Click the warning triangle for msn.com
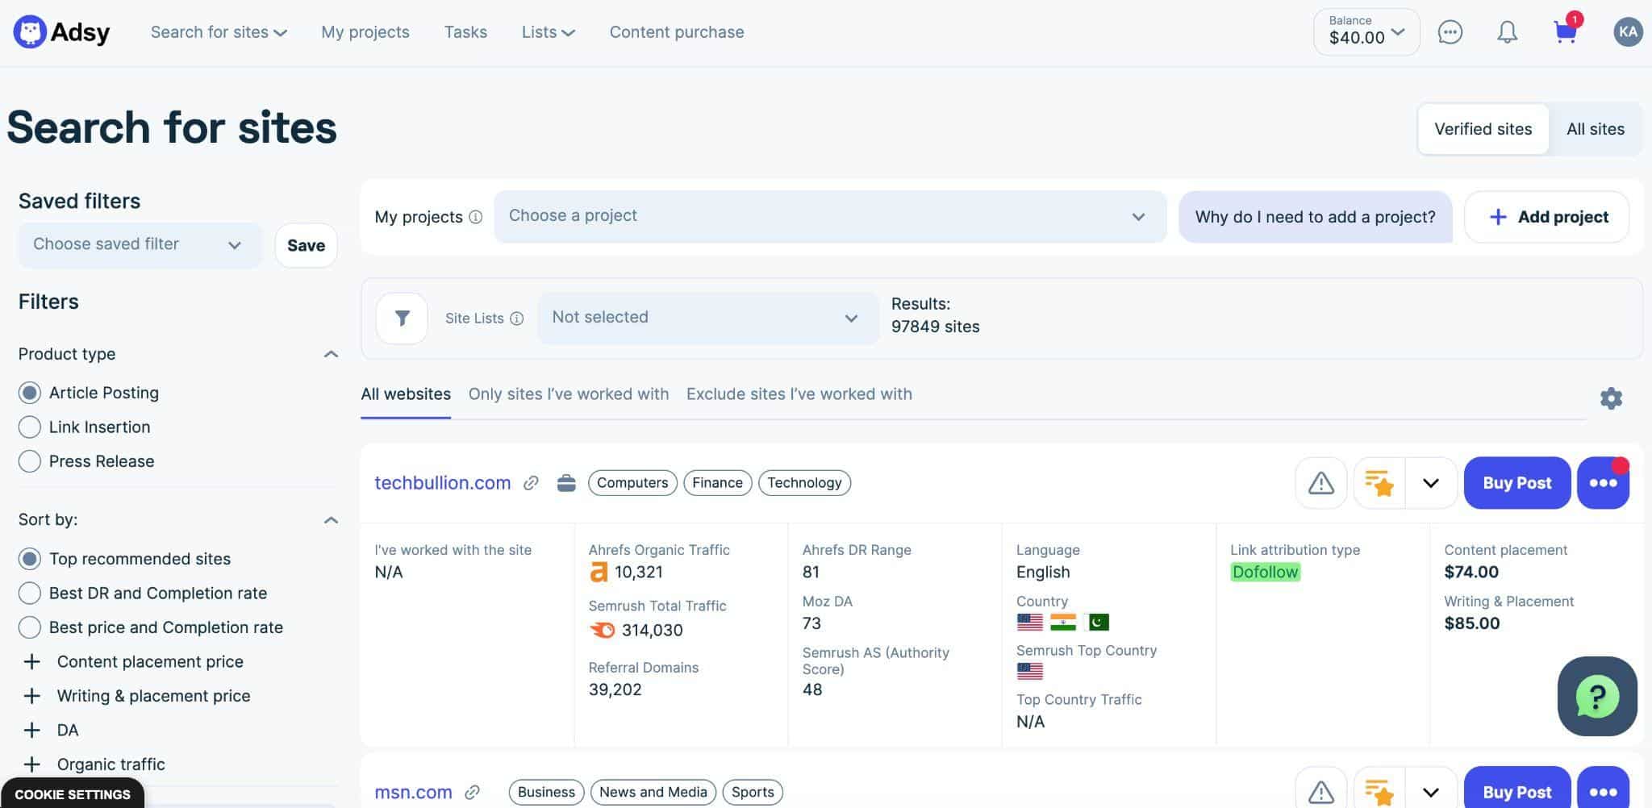This screenshot has width=1652, height=808. [1320, 792]
